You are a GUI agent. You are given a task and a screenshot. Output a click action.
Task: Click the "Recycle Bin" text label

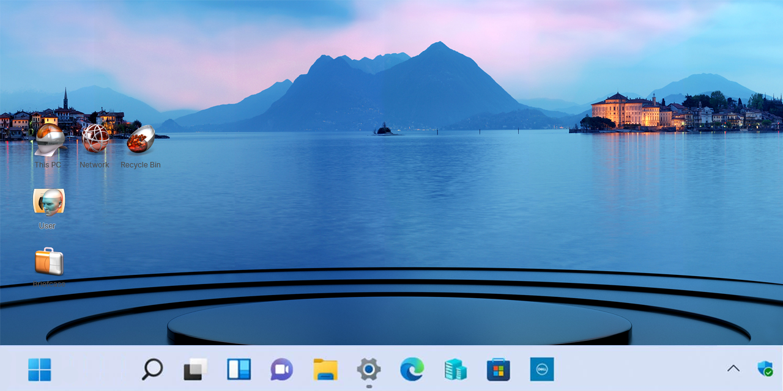coord(141,165)
